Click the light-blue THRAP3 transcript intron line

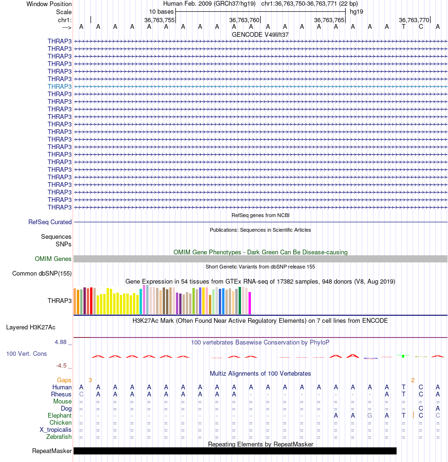point(260,87)
